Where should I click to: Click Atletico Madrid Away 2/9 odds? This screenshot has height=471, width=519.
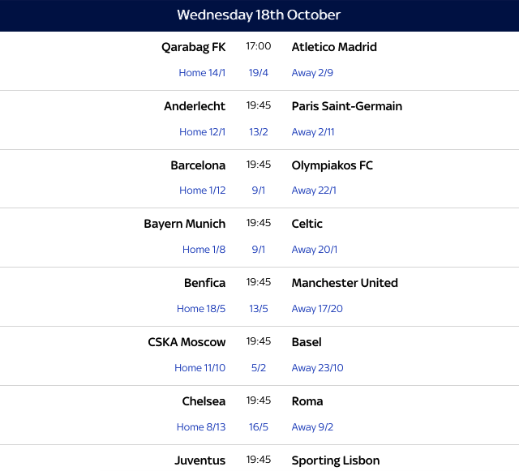[x=312, y=73]
